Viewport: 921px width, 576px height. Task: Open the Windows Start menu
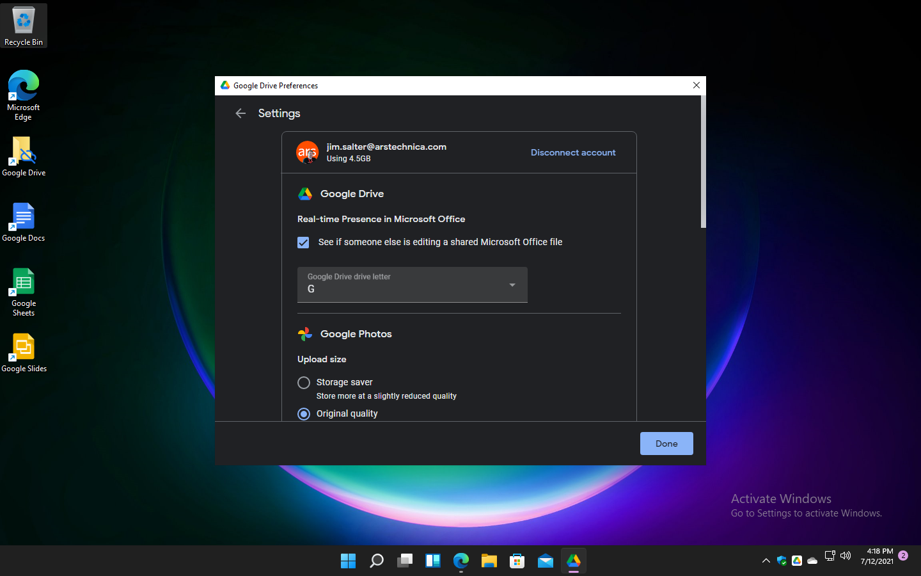[348, 561]
